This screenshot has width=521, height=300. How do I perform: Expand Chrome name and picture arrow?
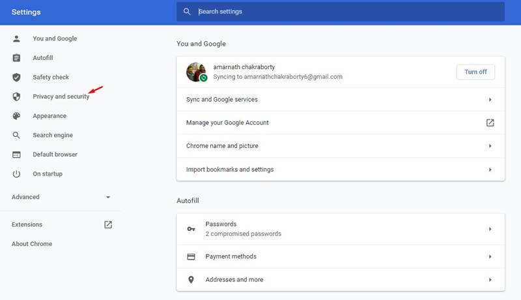click(x=490, y=146)
